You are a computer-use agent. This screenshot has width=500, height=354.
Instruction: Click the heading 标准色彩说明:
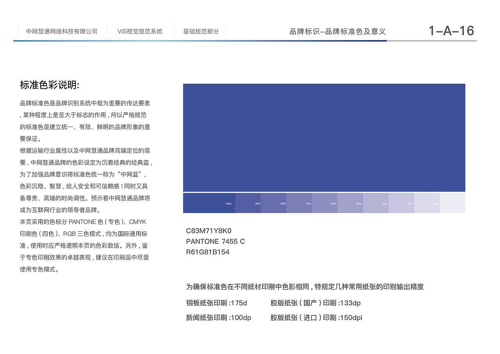click(50, 85)
